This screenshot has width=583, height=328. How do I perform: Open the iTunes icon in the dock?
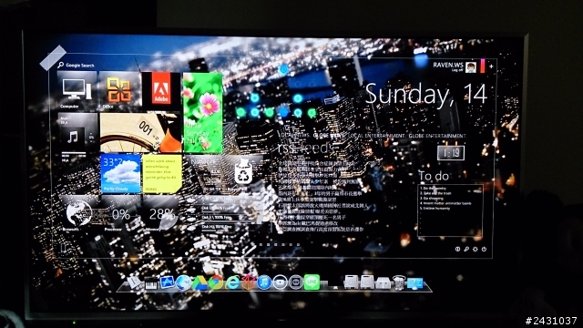(264, 282)
